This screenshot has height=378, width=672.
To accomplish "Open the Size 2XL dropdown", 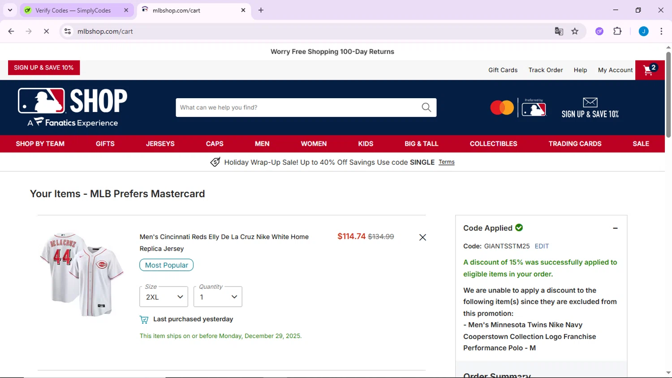I will (x=164, y=297).
